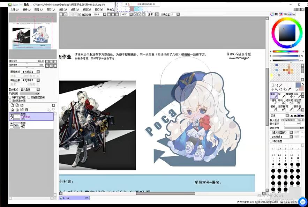Create a new layer in layer panel
Image resolution: width=308 pixels, height=207 pixels.
[x=12, y=105]
